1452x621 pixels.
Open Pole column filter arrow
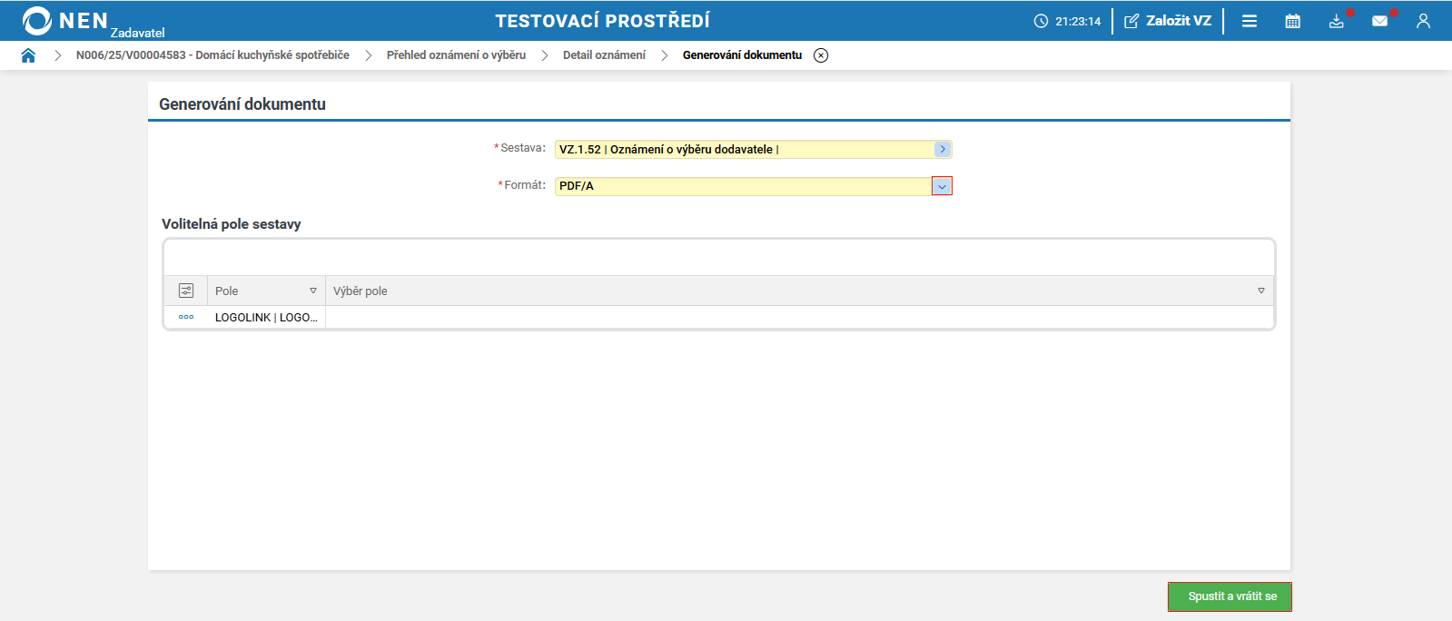313,291
